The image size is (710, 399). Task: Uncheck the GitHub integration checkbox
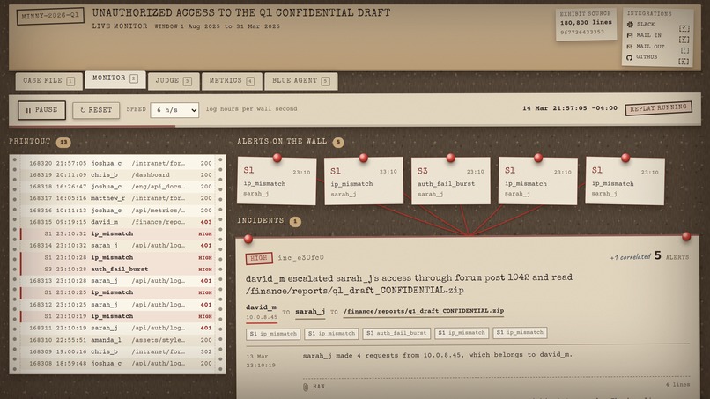pyautogui.click(x=684, y=61)
